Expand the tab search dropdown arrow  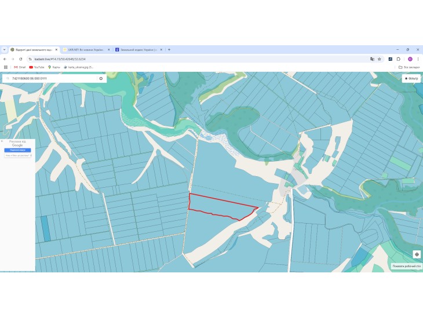tap(4, 50)
